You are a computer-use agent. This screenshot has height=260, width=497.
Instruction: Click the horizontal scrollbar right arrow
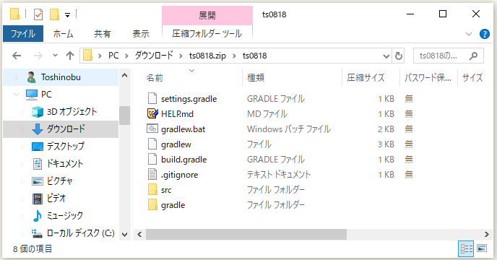[487, 235]
